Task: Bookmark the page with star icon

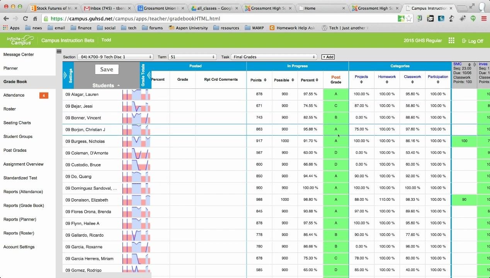Action: point(409,19)
